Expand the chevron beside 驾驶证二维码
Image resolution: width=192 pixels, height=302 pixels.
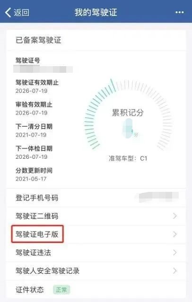[x=175, y=216]
